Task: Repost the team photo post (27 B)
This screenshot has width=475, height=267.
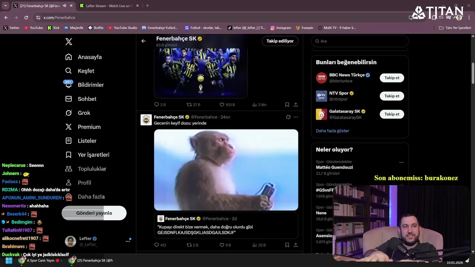Action: tap(193, 105)
